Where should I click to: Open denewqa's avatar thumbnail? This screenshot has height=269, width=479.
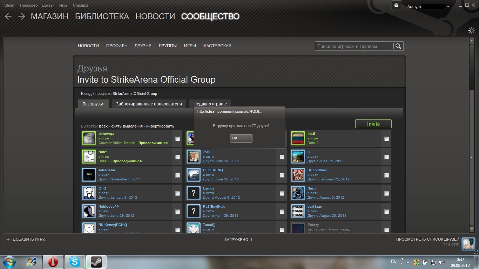(89, 138)
